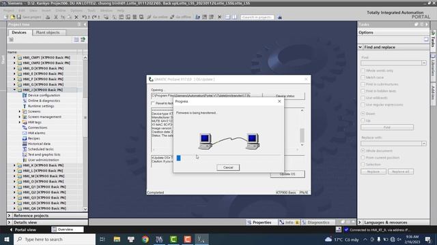This screenshot has height=245, width=437.
Task: Open the Online menu
Action: (61, 10)
